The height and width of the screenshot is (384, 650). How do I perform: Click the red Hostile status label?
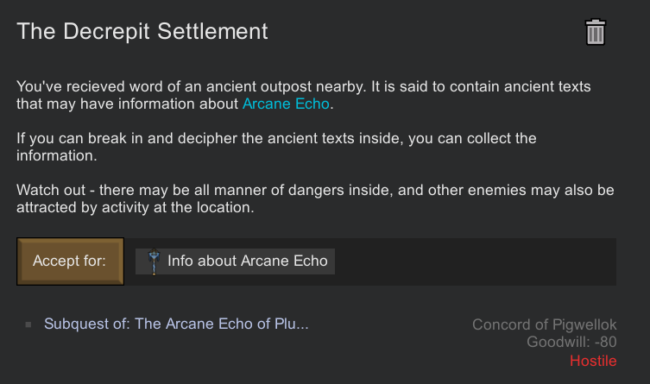point(593,361)
